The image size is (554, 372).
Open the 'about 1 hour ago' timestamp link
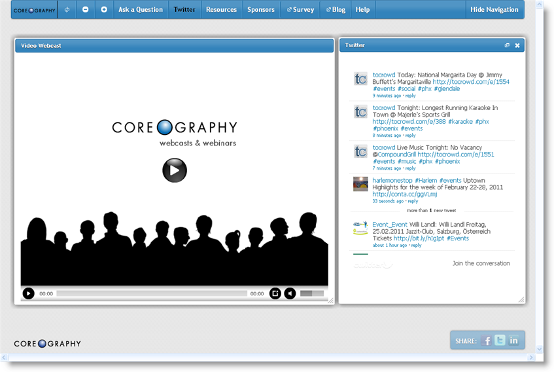[390, 246]
